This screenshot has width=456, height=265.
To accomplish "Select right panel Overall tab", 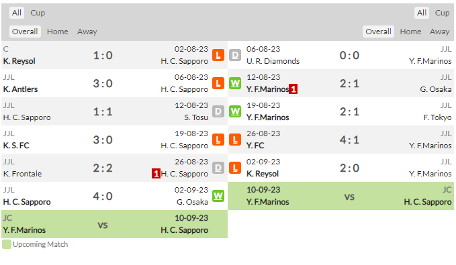I will [x=378, y=32].
